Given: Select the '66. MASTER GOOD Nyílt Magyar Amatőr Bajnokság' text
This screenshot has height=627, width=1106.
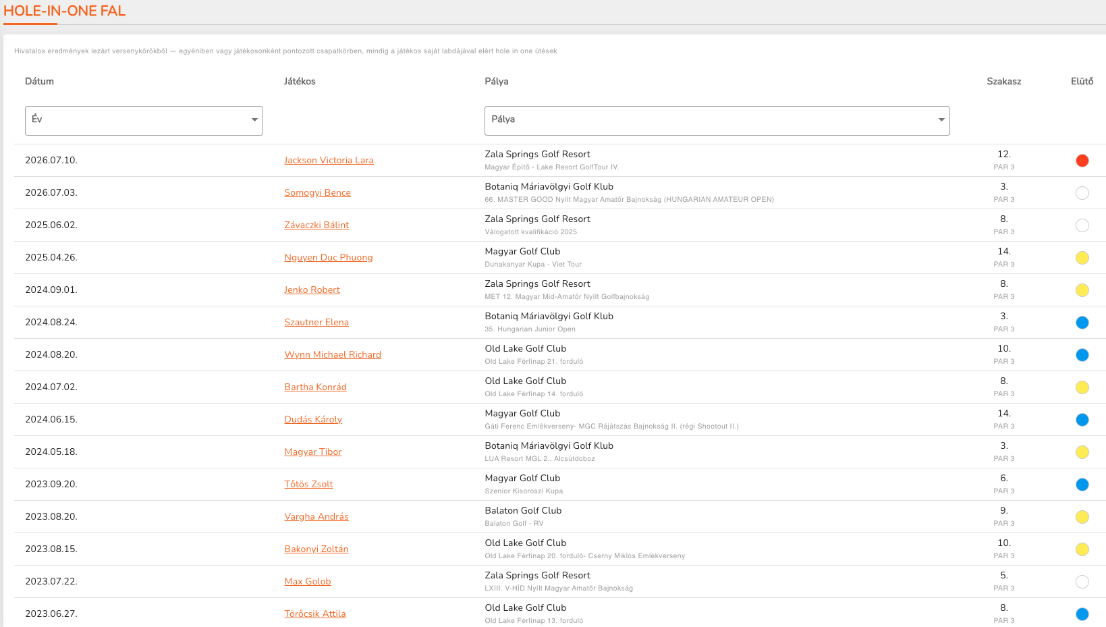Looking at the screenshot, I should tap(629, 199).
